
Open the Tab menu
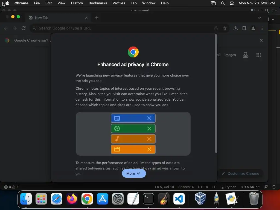(x=133, y=3)
